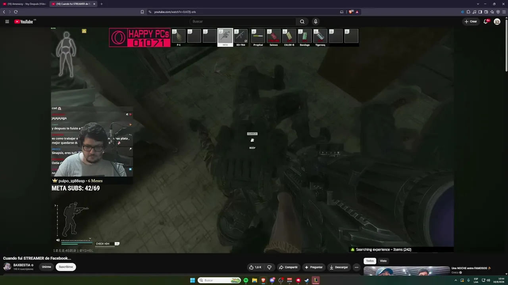Open Brave browser from the taskbar
The width and height of the screenshot is (508, 285).
point(263,280)
